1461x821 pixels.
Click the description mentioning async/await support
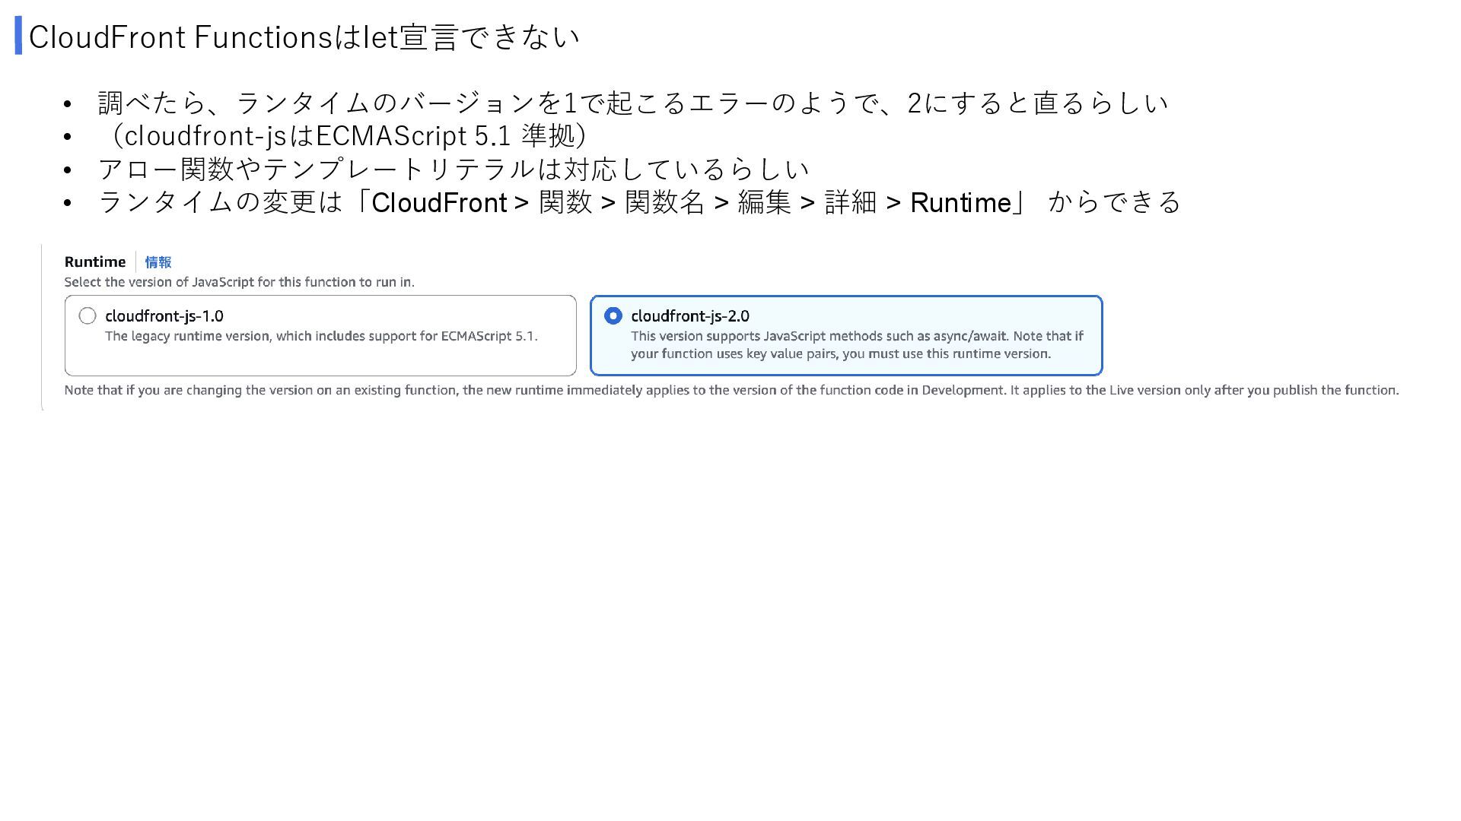coord(857,344)
